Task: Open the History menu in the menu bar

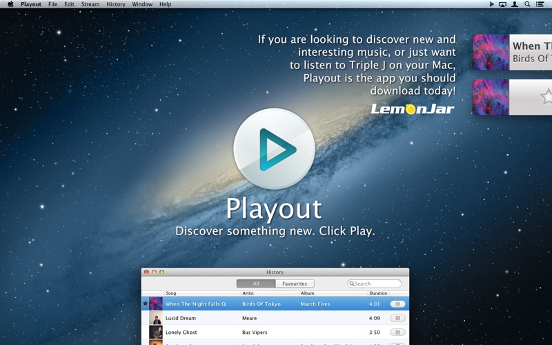Action: point(116,4)
